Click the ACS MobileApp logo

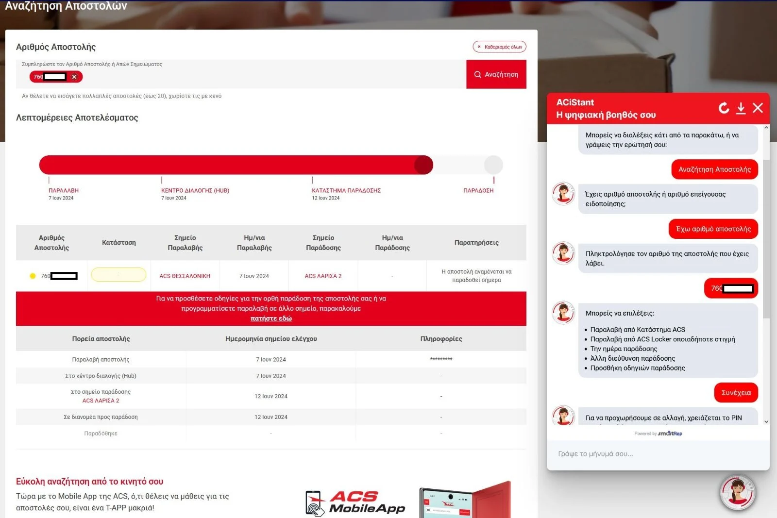tap(356, 503)
